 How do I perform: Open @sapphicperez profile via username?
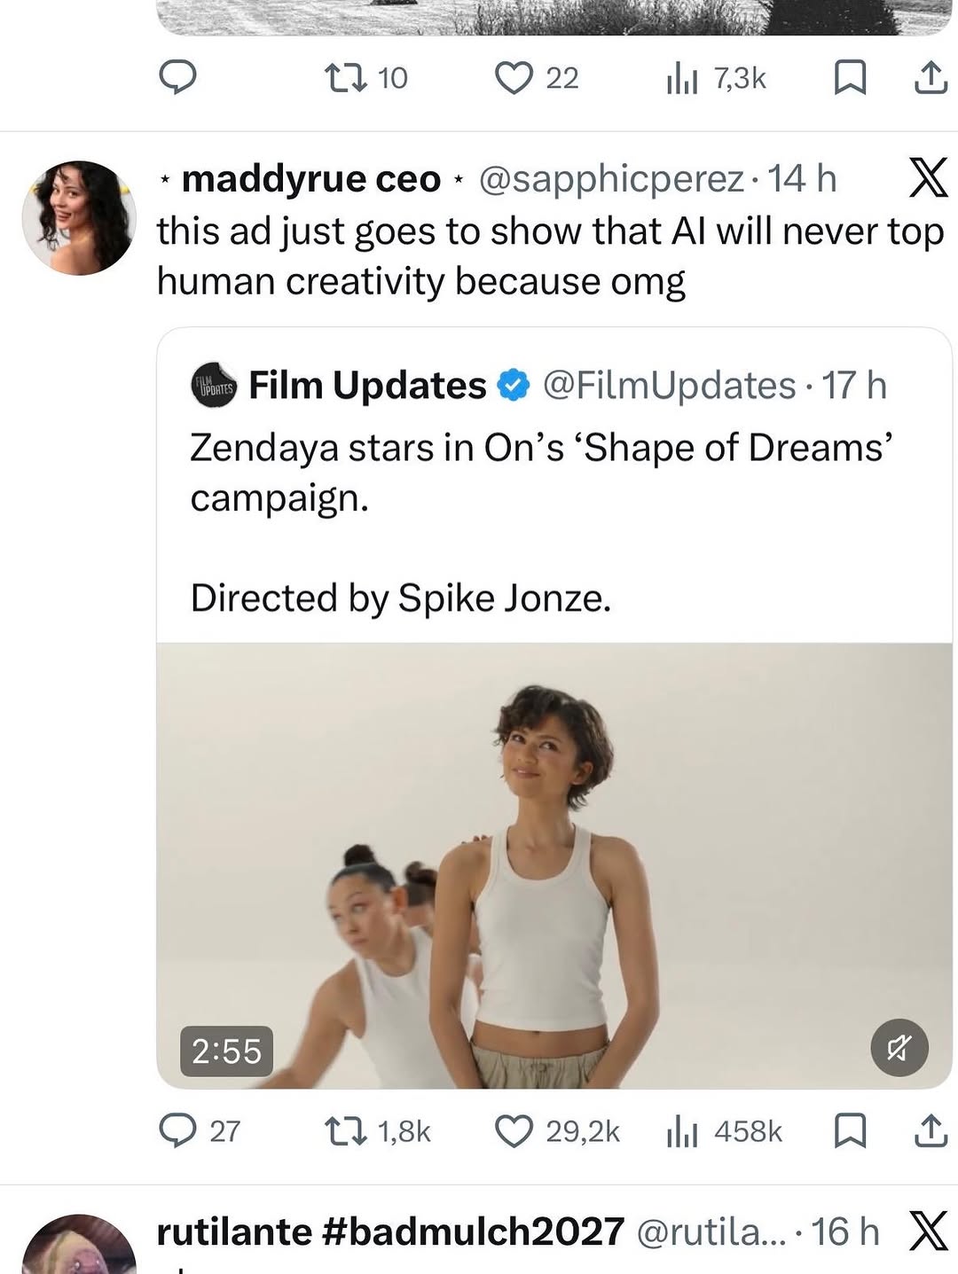click(x=610, y=178)
